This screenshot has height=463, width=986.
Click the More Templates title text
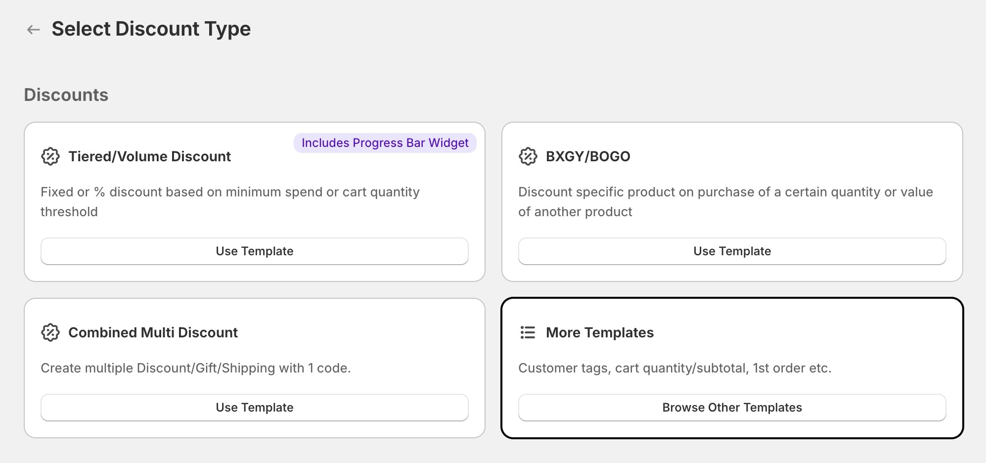pos(600,332)
